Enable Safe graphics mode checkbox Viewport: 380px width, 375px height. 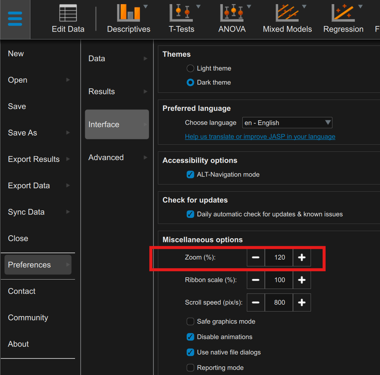191,322
